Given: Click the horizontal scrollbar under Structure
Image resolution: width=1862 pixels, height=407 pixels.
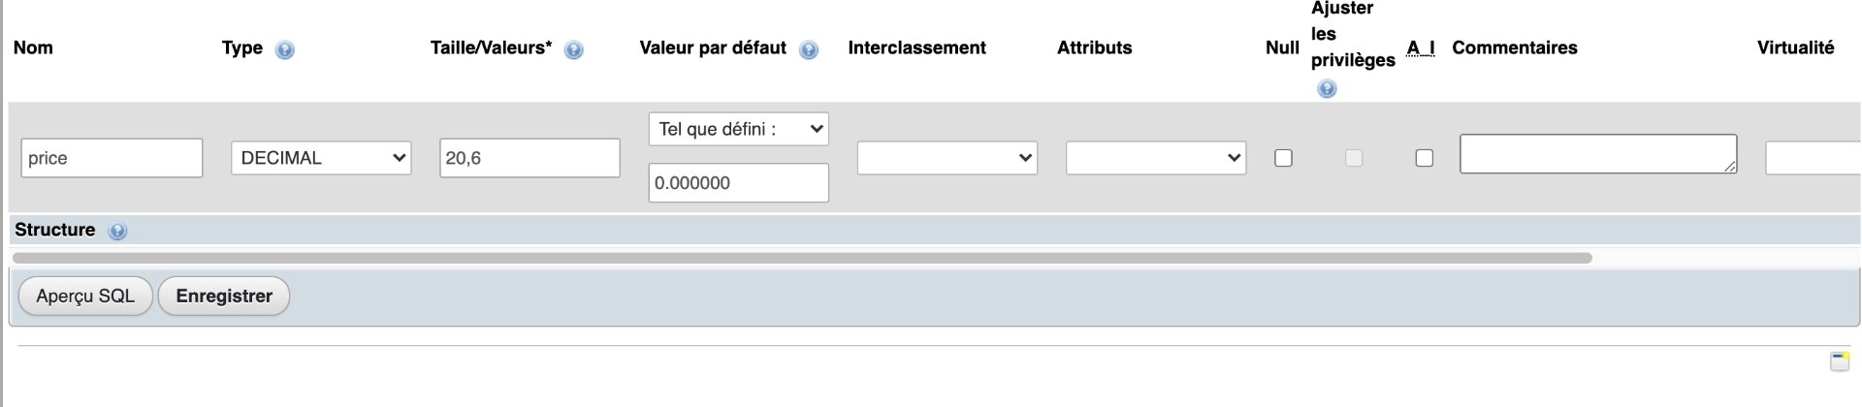Looking at the screenshot, I should tap(802, 258).
